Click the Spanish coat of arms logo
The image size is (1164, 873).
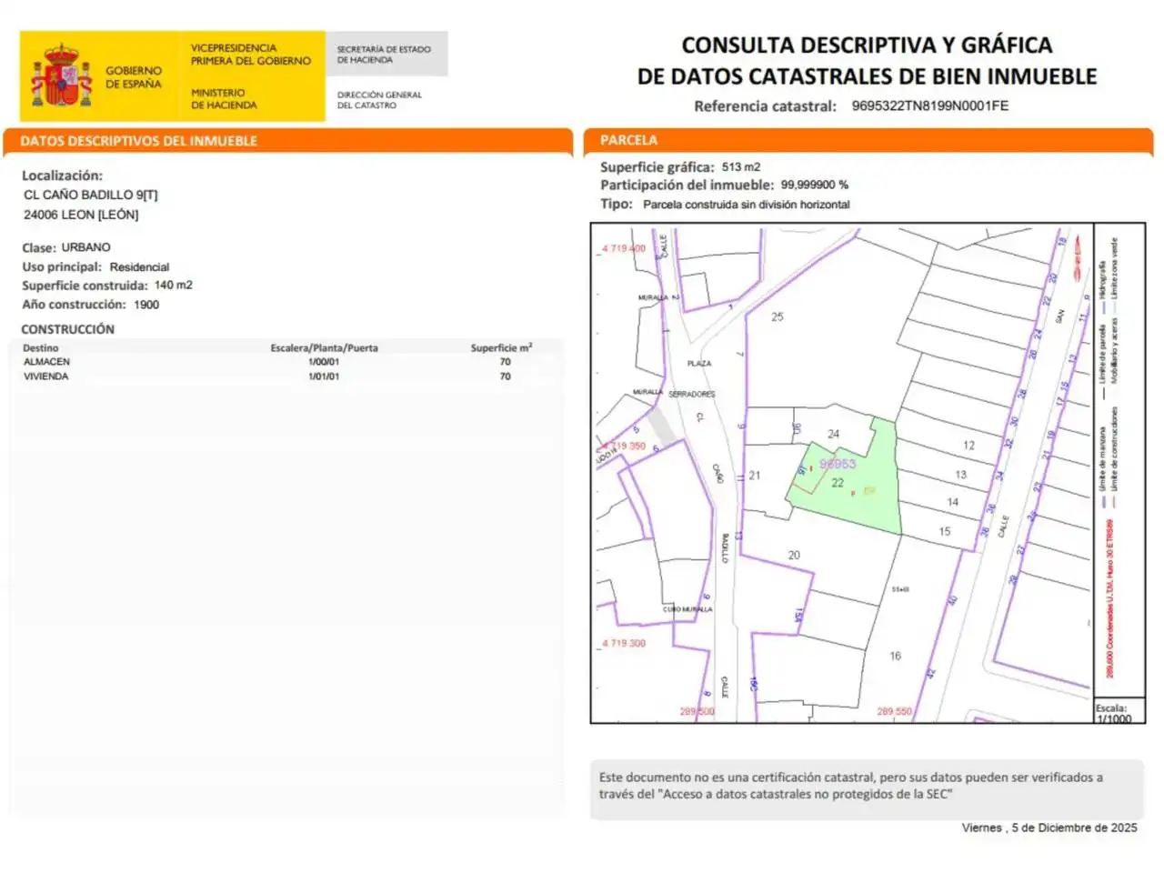[x=63, y=75]
